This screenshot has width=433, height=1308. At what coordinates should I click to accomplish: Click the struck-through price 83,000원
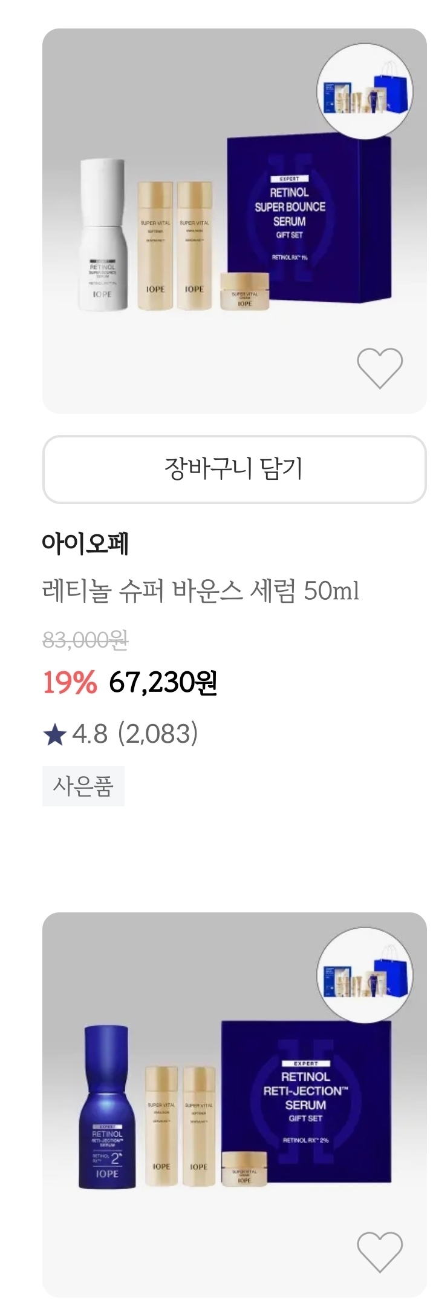pos(85,640)
